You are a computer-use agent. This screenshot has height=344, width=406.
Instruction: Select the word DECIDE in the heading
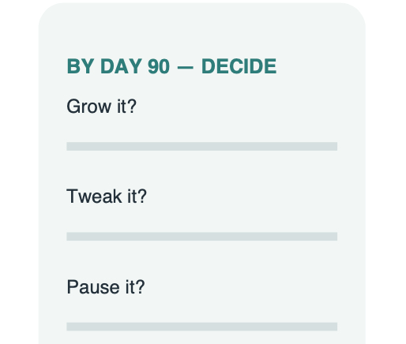coord(239,66)
